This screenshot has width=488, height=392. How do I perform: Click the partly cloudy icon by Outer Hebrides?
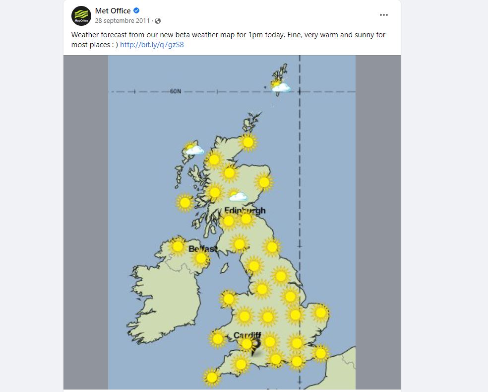(x=193, y=149)
